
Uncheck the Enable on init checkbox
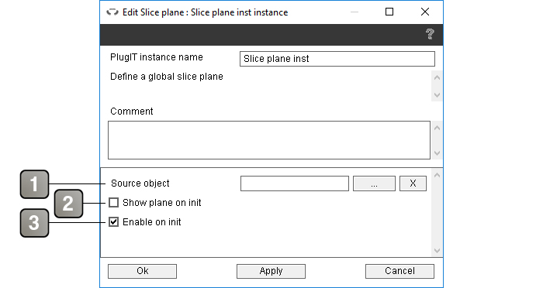point(113,222)
